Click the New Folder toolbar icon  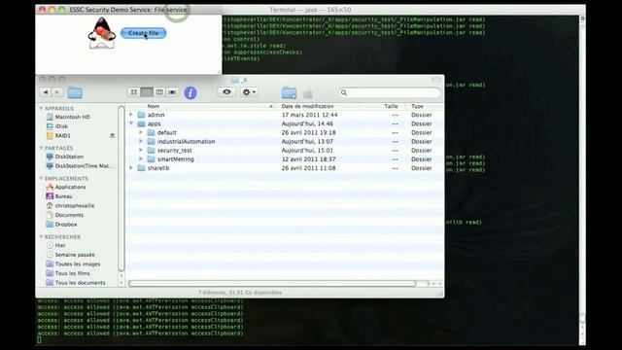[289, 93]
